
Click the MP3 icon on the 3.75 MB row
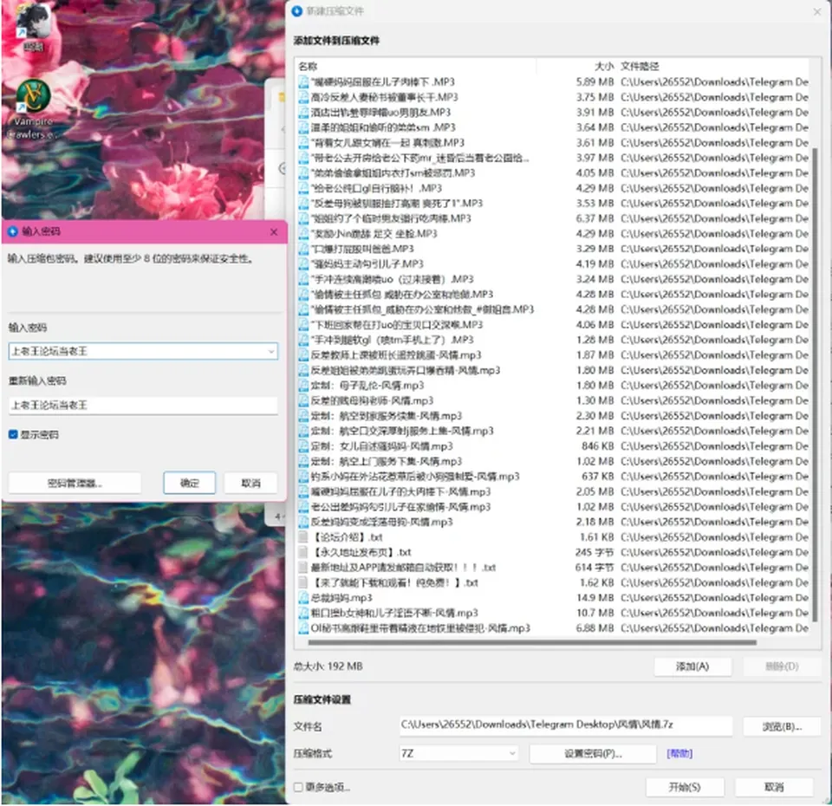(x=303, y=97)
